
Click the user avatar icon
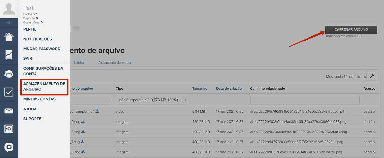pyautogui.click(x=9, y=8)
